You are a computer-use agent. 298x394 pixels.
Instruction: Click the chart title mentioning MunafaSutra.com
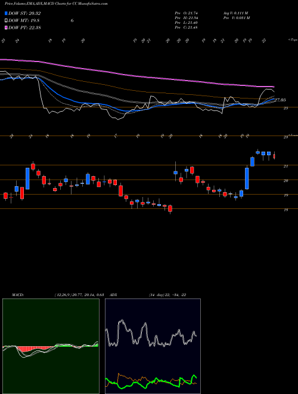tap(56, 4)
